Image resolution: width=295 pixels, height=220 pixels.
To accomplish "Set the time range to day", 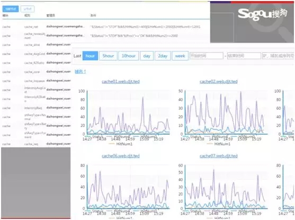I will point(147,56).
